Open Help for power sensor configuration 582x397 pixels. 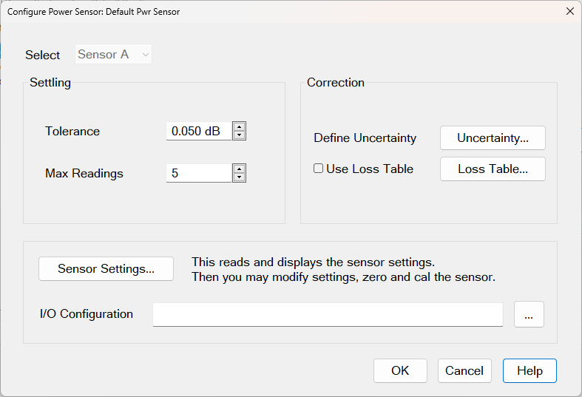click(529, 371)
